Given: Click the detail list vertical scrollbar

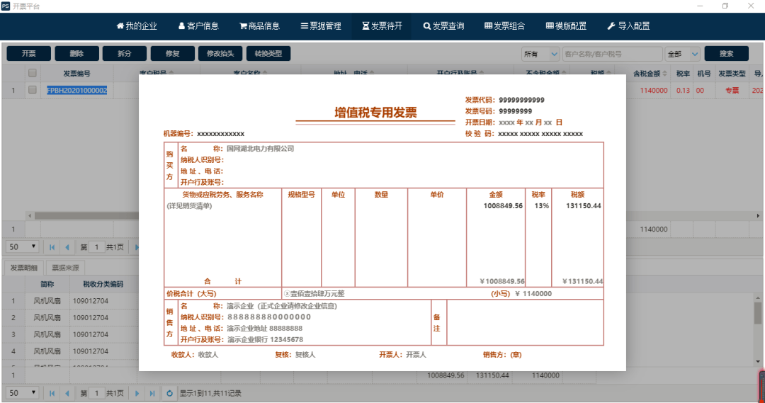Looking at the screenshot, I should click(758, 313).
